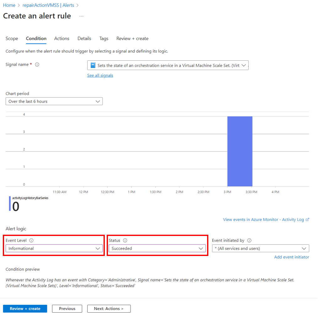
Task: Click the Previous button
Action: pyautogui.click(x=67, y=309)
